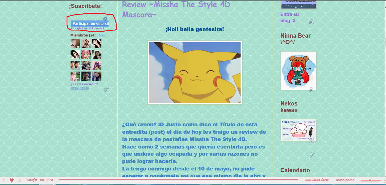Click the heart play button in music player
The height and width of the screenshot is (185, 386).
pyautogui.click(x=12, y=180)
